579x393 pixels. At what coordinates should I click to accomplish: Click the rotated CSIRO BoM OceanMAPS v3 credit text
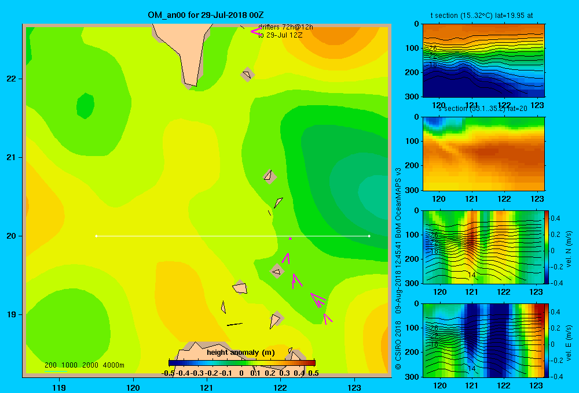pyautogui.click(x=398, y=268)
